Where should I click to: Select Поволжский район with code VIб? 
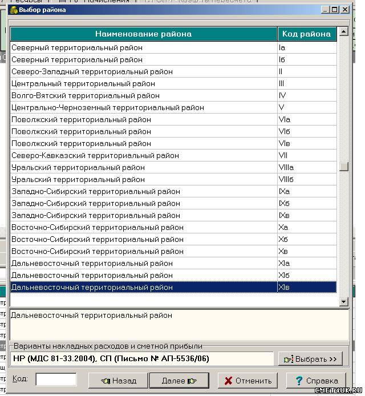(173, 131)
